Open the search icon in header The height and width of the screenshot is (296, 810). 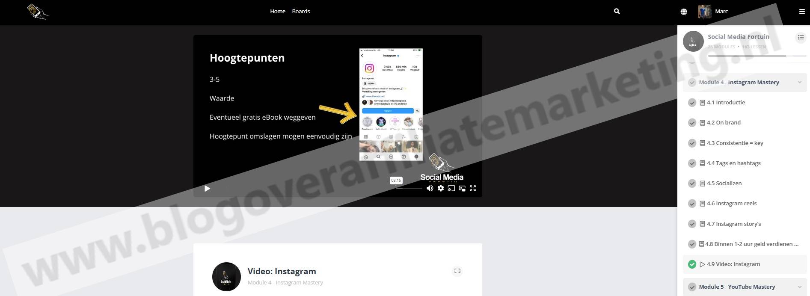[617, 12]
